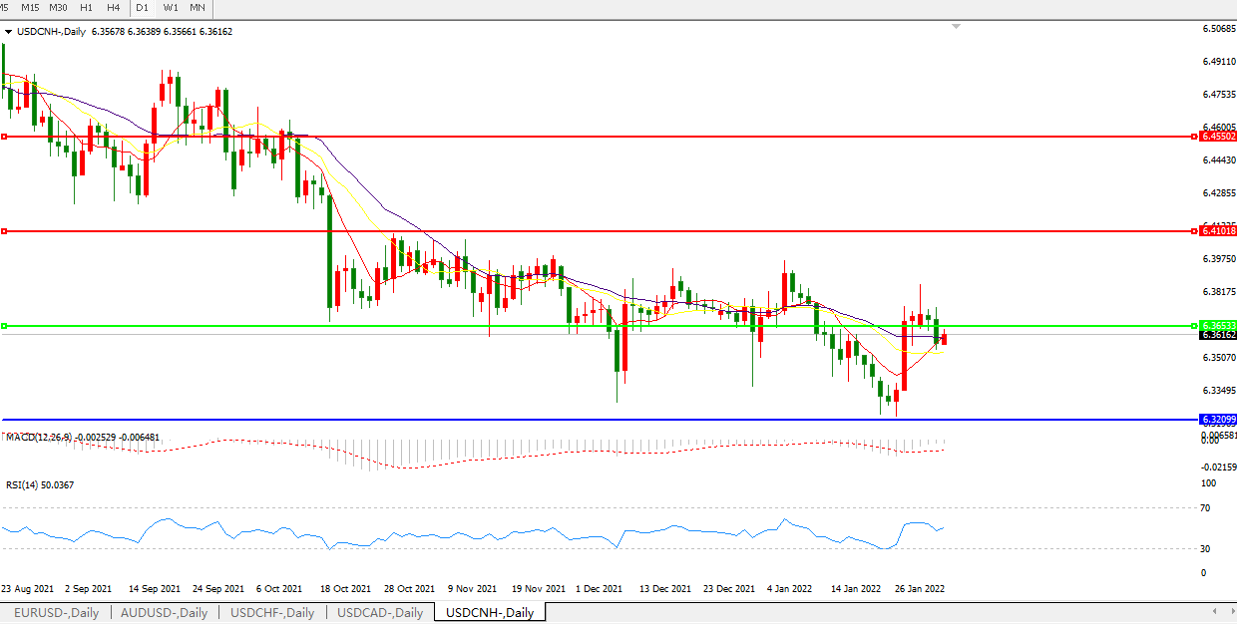Switch timeframe to M15
Viewport: 1237px width, 624px height.
[x=30, y=8]
